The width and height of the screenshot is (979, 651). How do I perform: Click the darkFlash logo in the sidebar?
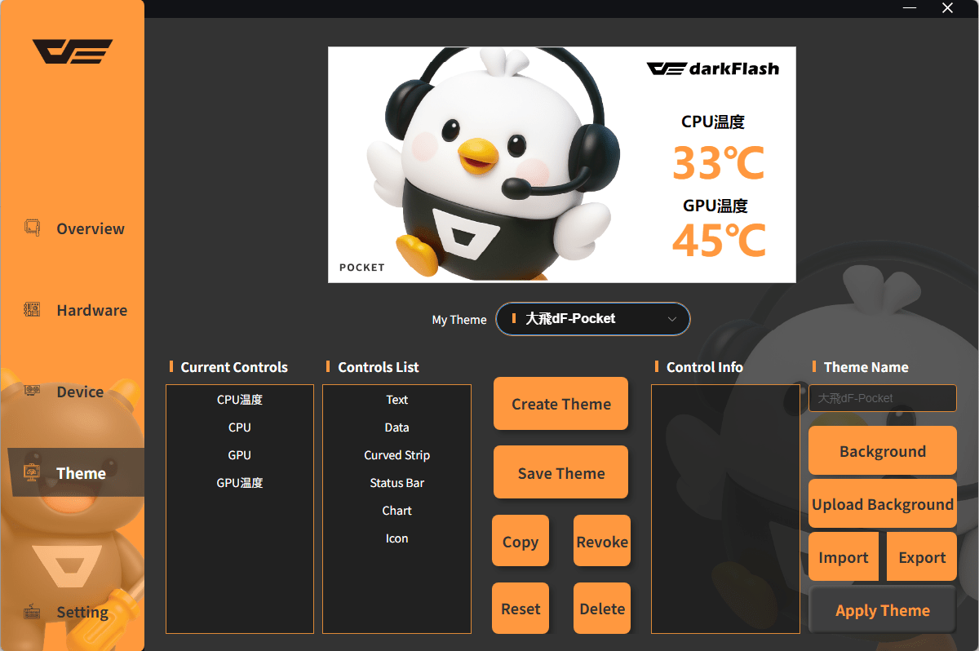[73, 51]
